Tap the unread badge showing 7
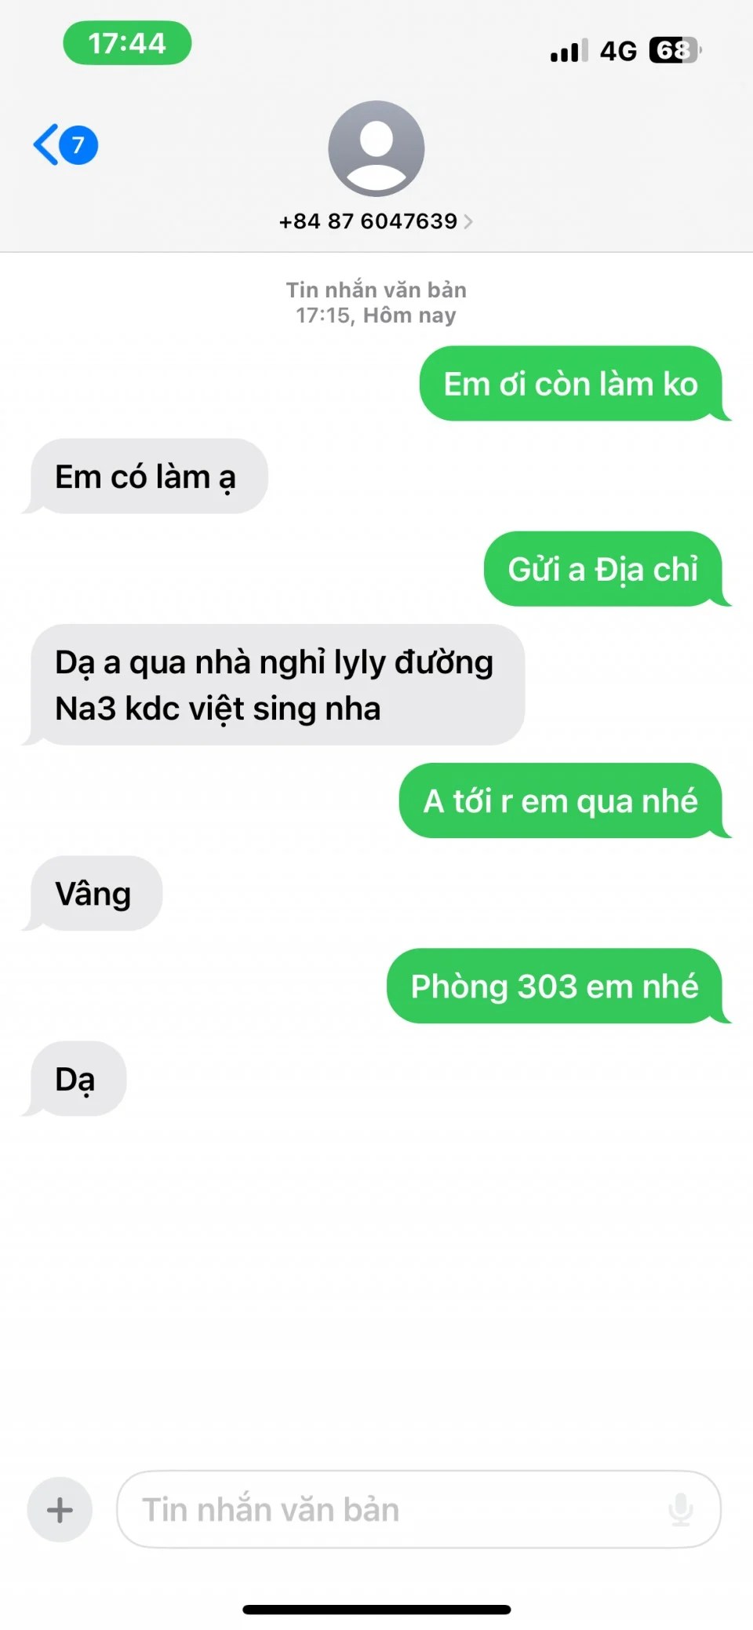The image size is (753, 1630). pyautogui.click(x=78, y=145)
